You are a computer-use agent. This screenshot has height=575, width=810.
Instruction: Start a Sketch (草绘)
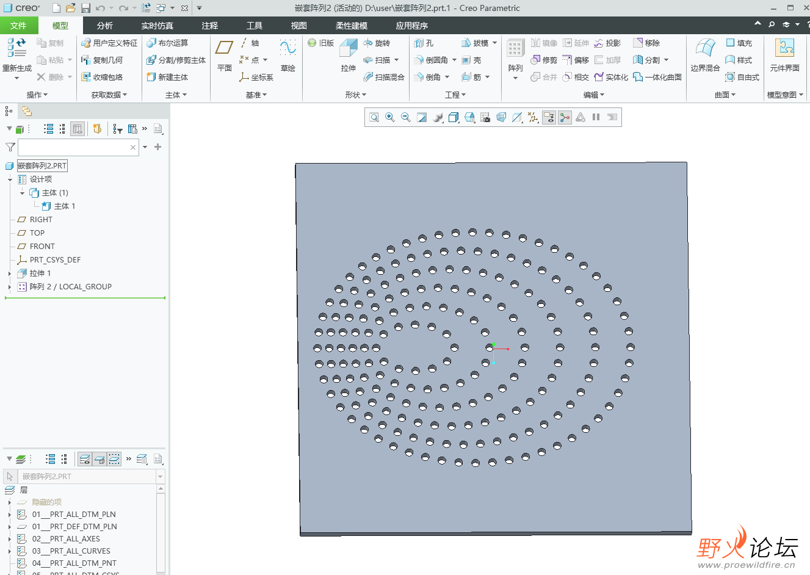pos(287,55)
